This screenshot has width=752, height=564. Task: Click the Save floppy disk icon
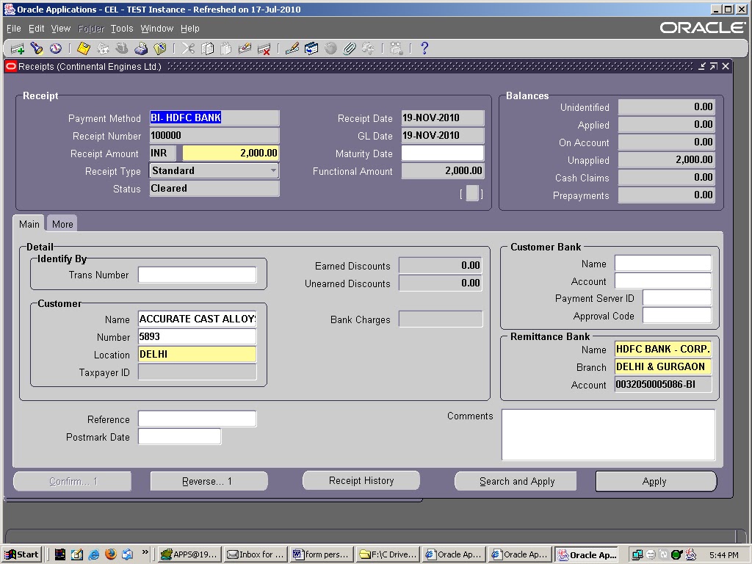(84, 48)
